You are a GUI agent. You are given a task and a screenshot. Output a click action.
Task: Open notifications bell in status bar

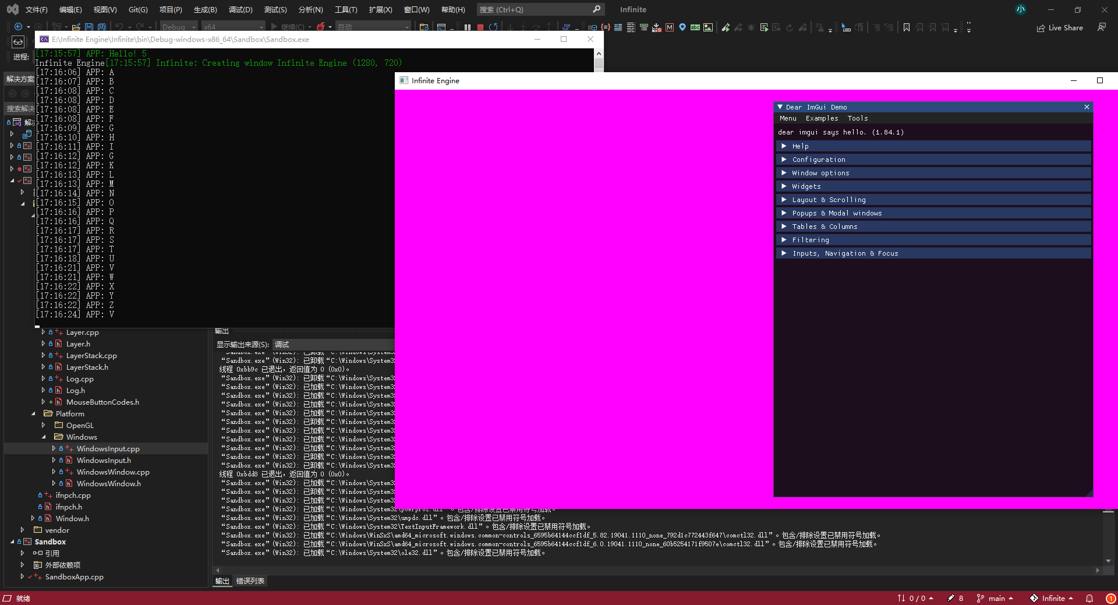click(x=1089, y=598)
